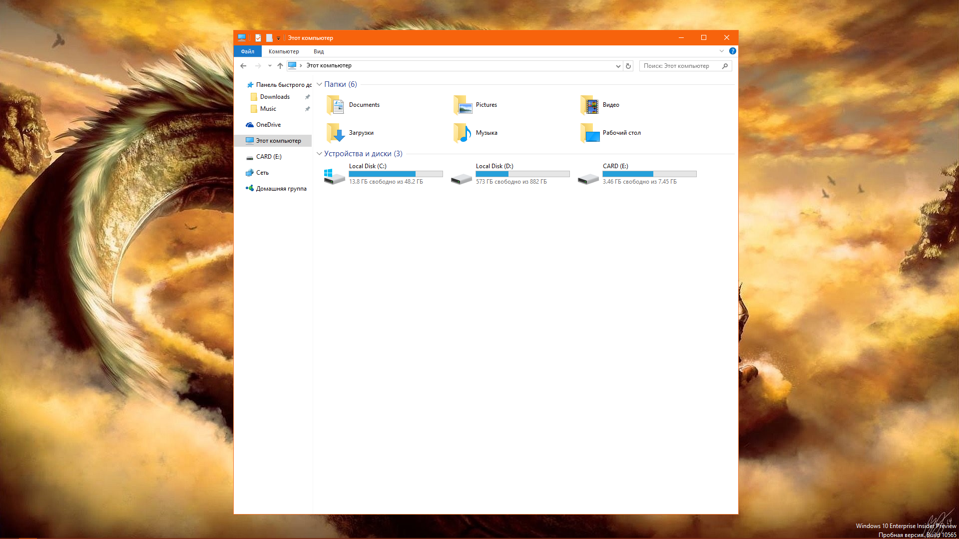Click the Properties icon in quick access toolbar

258,38
